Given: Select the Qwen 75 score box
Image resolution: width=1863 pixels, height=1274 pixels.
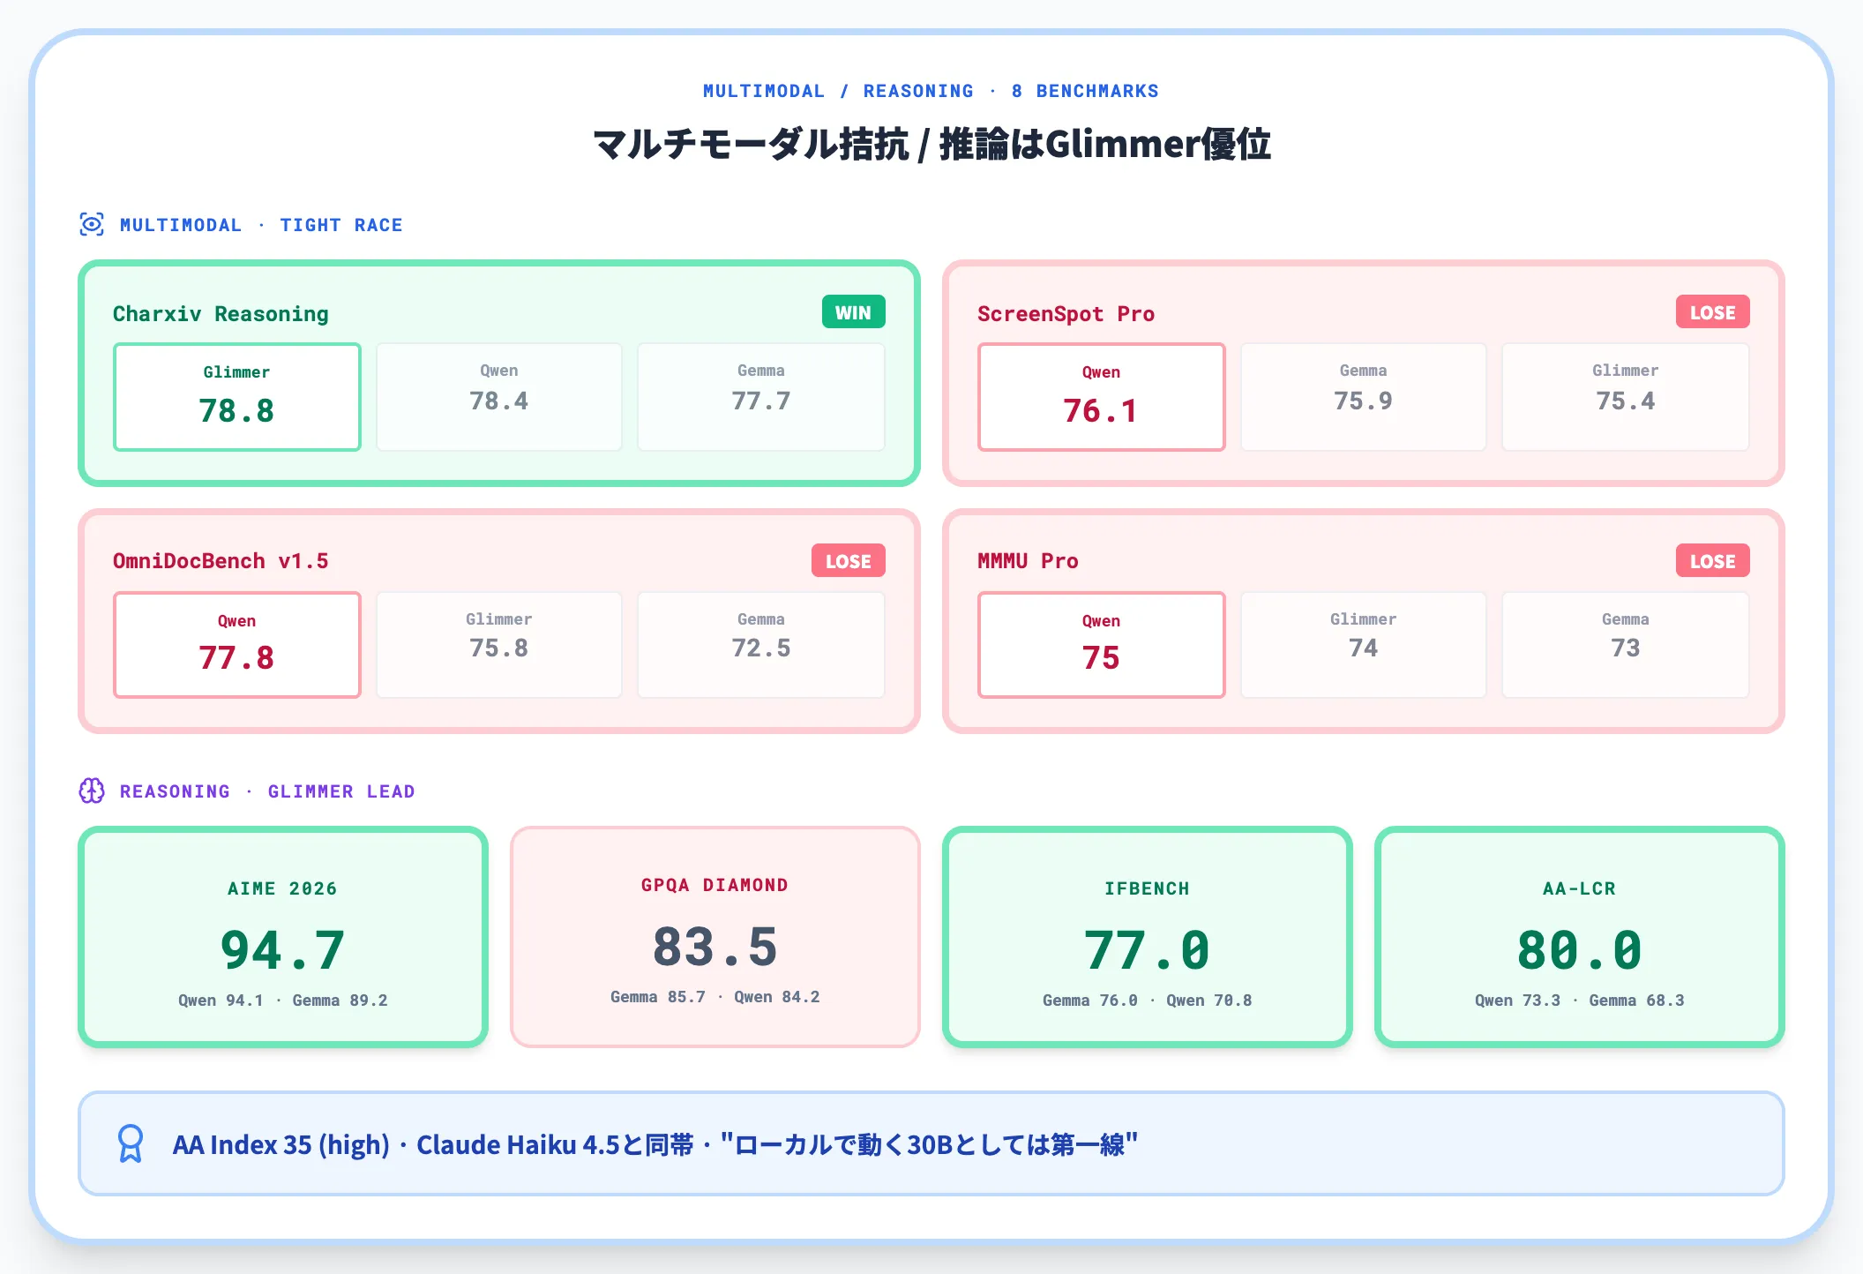Looking at the screenshot, I should 1101,645.
